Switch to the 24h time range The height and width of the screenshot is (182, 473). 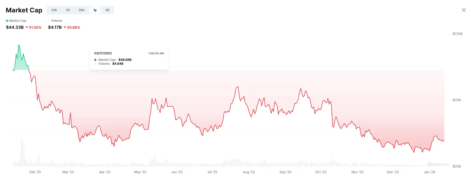pos(54,10)
